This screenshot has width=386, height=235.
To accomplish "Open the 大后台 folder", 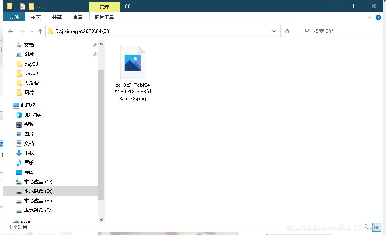I will tap(31, 83).
